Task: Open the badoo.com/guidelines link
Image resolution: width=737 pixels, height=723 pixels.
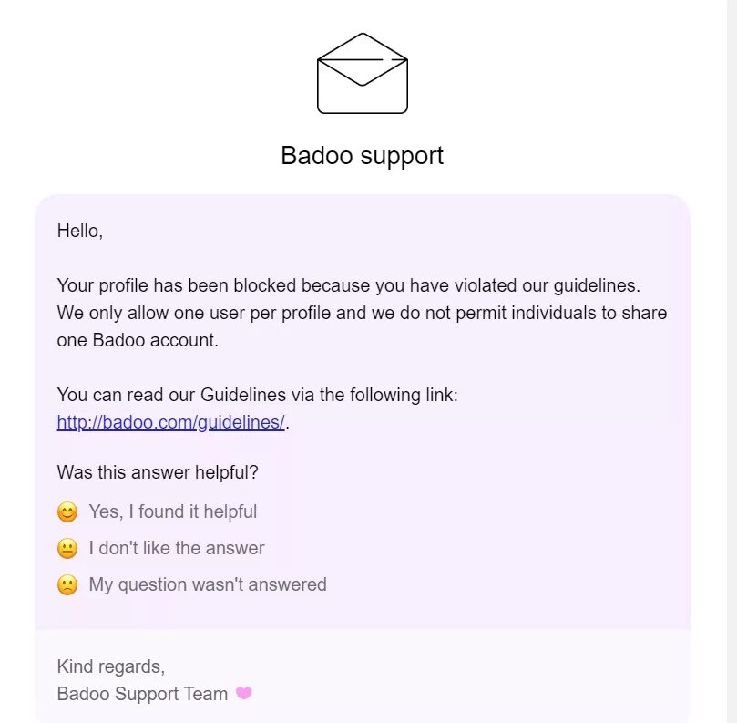Action: point(170,422)
